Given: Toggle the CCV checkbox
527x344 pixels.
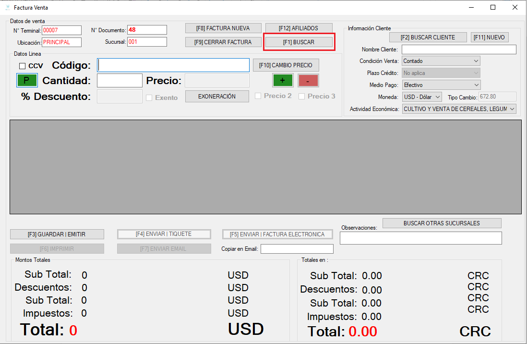Looking at the screenshot, I should tap(23, 66).
